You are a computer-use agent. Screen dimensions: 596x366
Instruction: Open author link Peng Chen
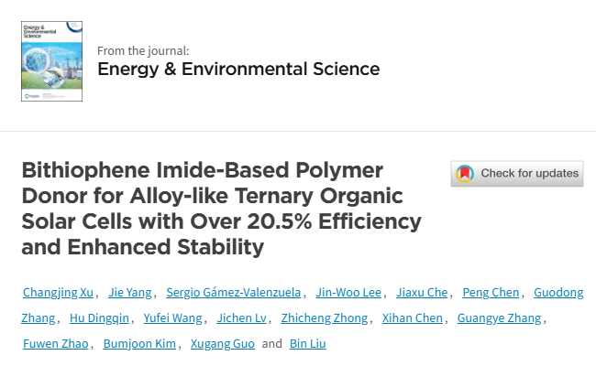491,293
